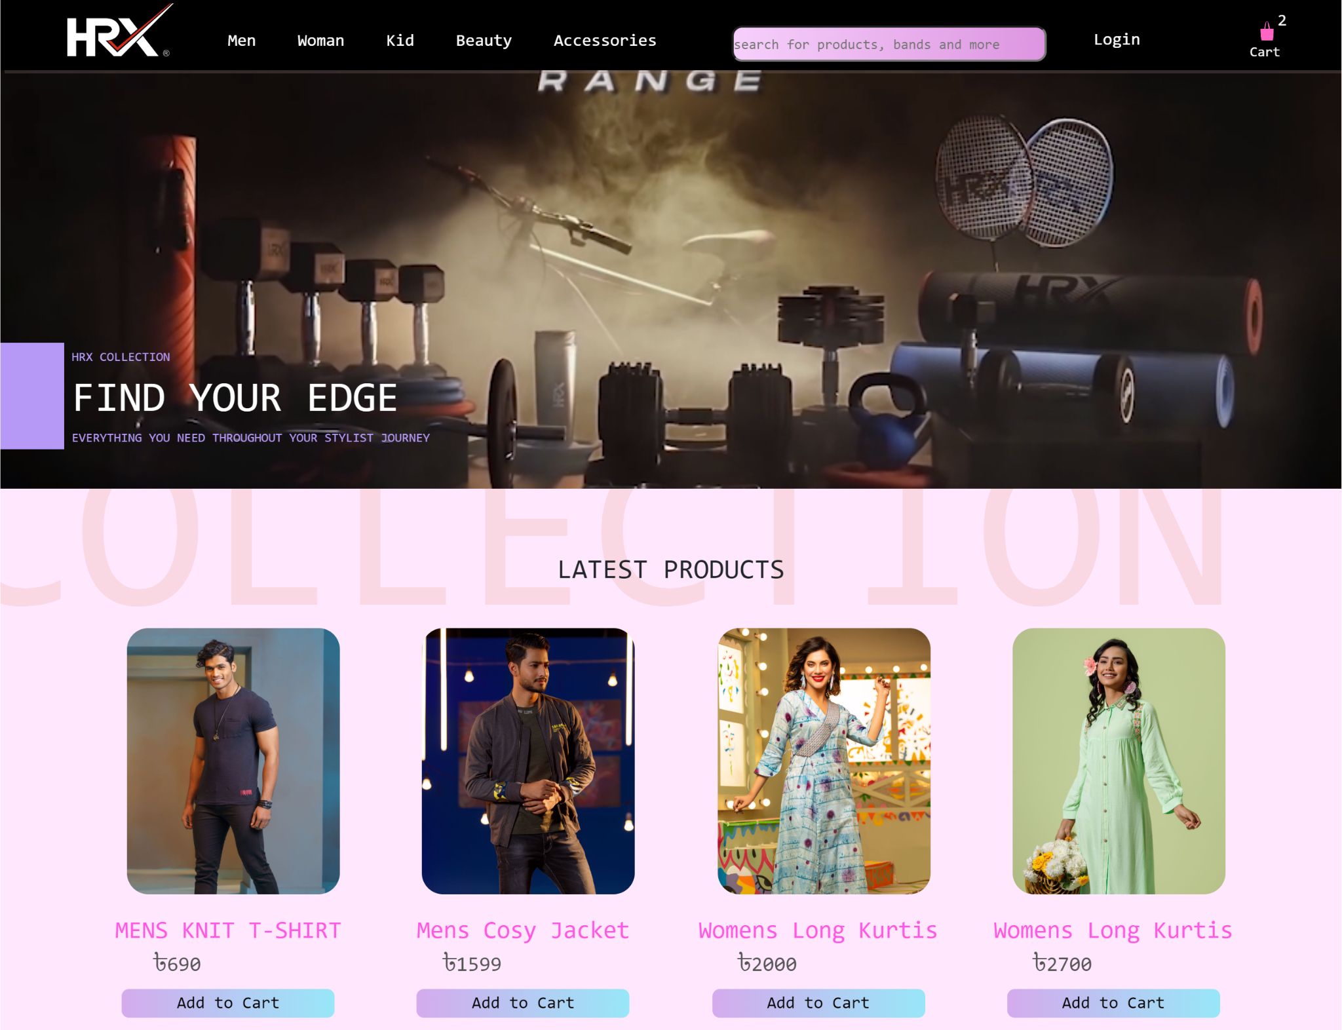1342x1030 pixels.
Task: Go to the Woman category
Action: point(320,41)
